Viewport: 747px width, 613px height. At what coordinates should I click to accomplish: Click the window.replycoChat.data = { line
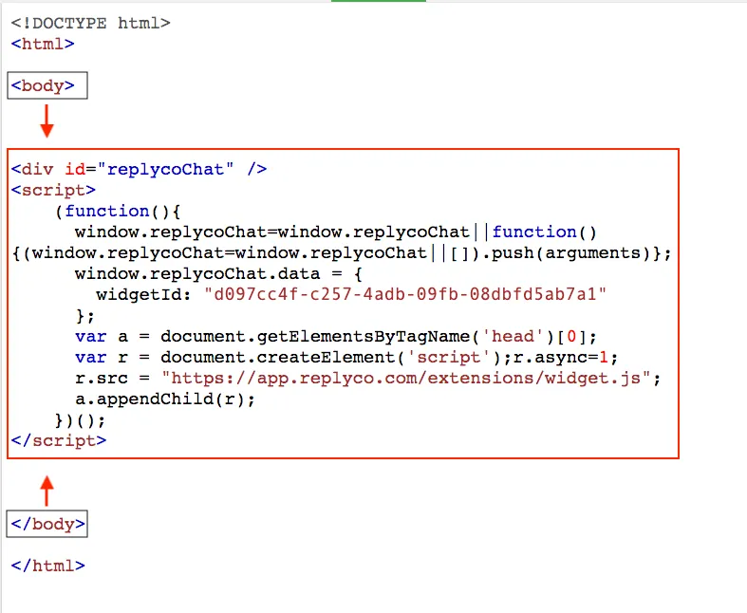pyautogui.click(x=218, y=274)
